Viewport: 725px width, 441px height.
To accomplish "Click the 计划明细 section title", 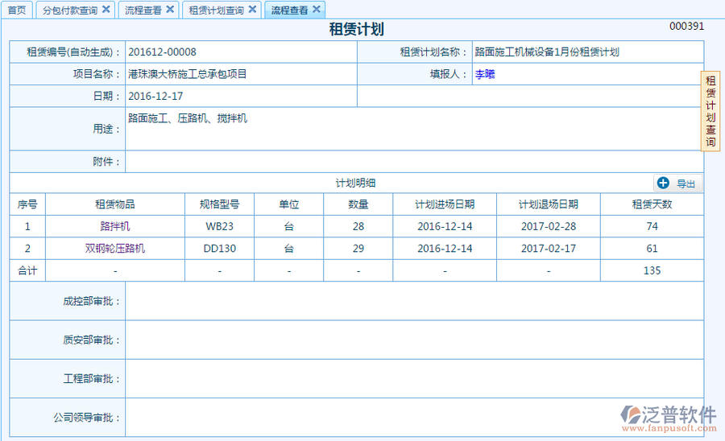I will (x=355, y=183).
